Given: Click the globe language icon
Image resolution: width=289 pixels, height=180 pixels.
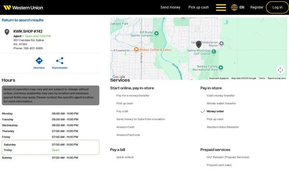Looking at the screenshot, I should 234,8.
